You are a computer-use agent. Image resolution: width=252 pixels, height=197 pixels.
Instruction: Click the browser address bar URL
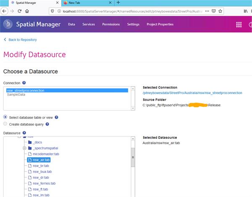pos(133,11)
